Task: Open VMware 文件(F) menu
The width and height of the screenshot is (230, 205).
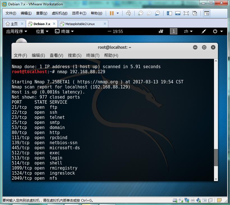Action: coord(11,13)
